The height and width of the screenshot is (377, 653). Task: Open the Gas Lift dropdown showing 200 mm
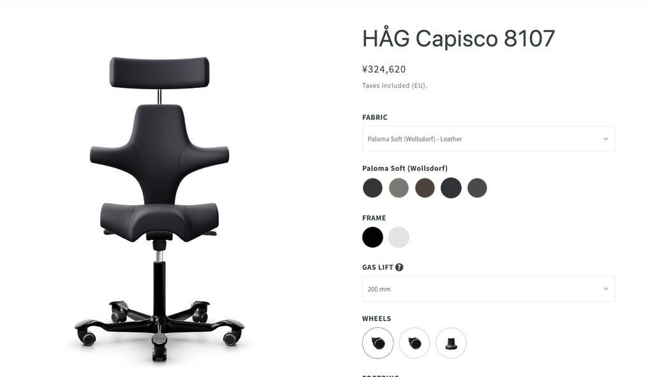[x=488, y=288]
